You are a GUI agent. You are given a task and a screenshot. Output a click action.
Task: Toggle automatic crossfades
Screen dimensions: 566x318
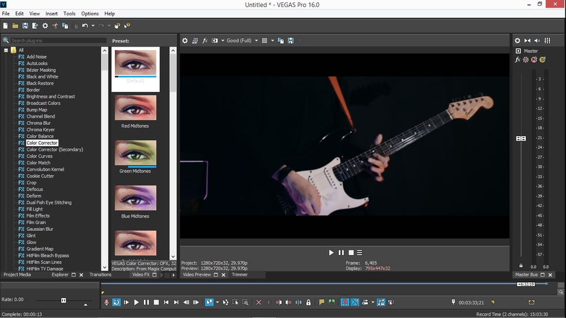coord(355,302)
